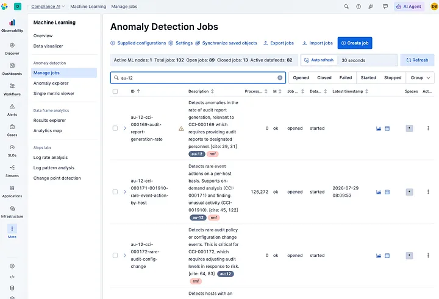The width and height of the screenshot is (439, 299).
Task: Open Discover from the side rail
Action: 12,49
